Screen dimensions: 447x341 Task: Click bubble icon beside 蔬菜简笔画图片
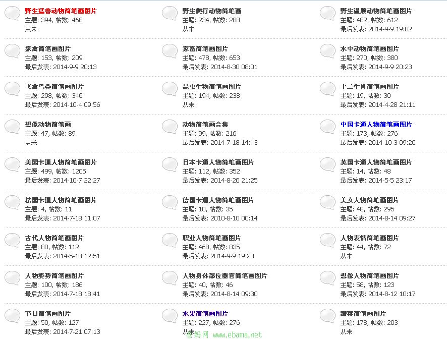[x=328, y=316]
